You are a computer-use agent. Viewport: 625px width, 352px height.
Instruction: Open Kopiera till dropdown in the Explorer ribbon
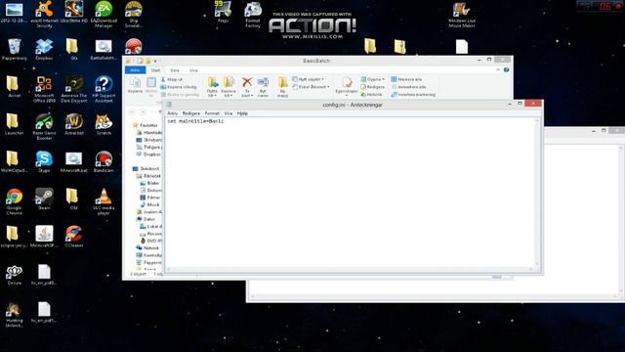[x=228, y=87]
